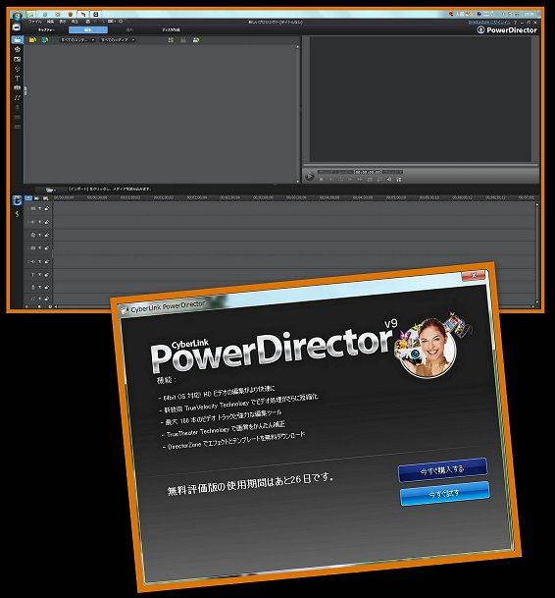Open the Subtitle Room
The image size is (555, 598).
pyautogui.click(x=17, y=127)
